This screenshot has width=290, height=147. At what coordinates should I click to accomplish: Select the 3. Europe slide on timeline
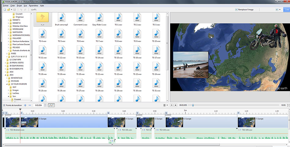click(x=64, y=122)
